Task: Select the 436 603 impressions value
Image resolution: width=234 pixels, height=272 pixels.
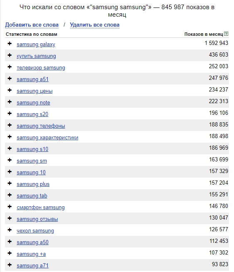Action: 218,54
